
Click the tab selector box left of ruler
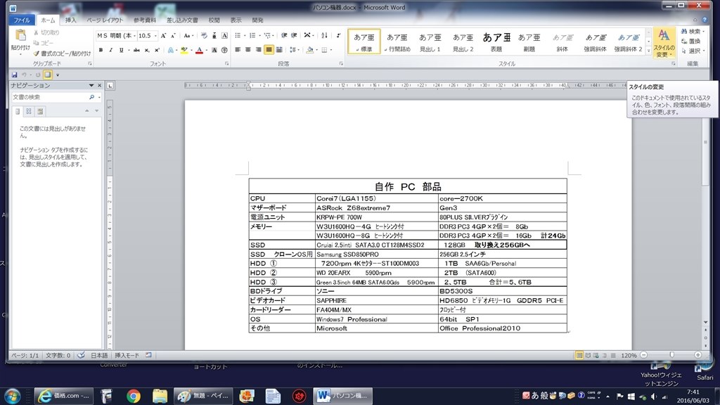point(110,85)
